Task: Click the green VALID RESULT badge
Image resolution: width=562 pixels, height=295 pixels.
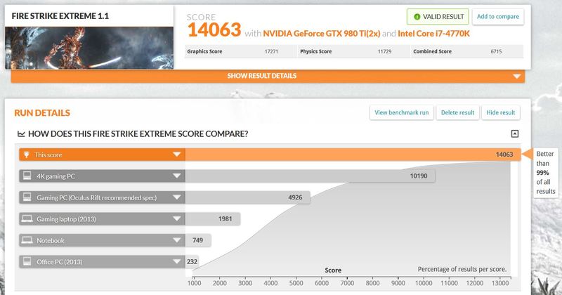Action: tap(438, 16)
